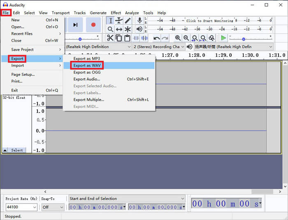
Task: Choose Export Audio... option
Action: pos(109,79)
